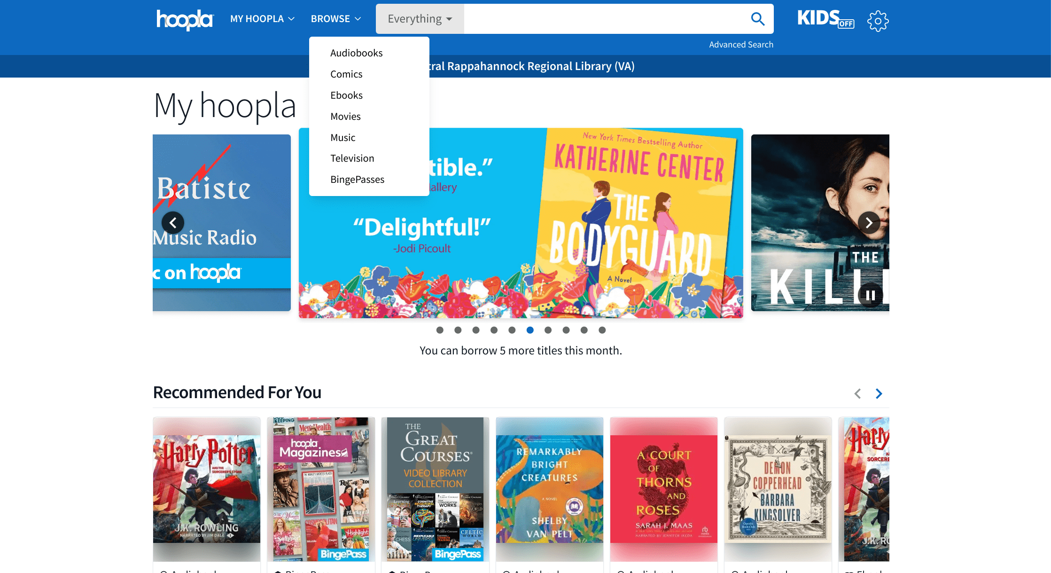This screenshot has height=573, width=1051.
Task: Jump to the tenth carousel dot
Action: pos(602,330)
